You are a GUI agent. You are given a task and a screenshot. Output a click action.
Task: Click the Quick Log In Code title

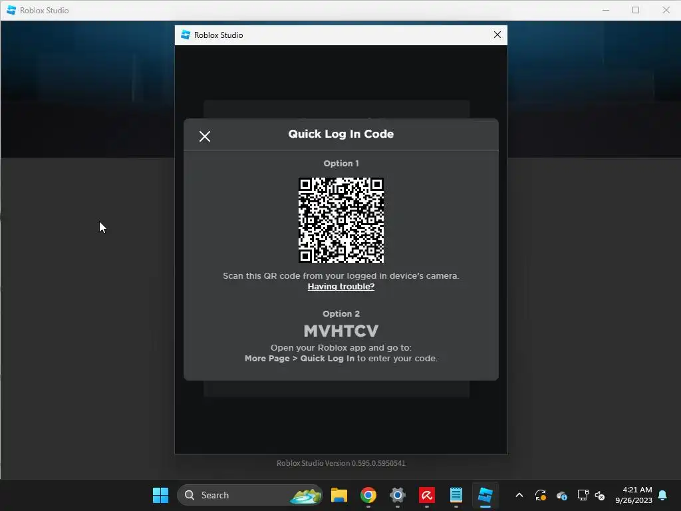click(x=341, y=134)
